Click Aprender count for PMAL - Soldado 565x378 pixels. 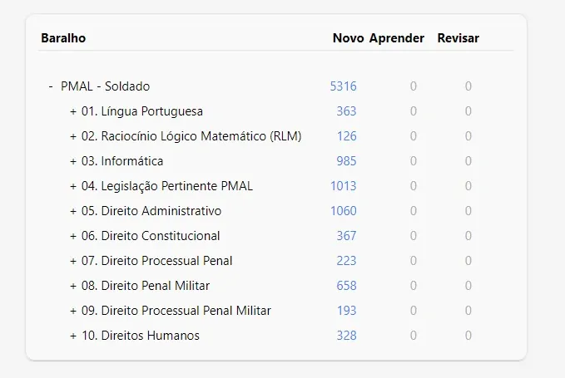tap(414, 86)
